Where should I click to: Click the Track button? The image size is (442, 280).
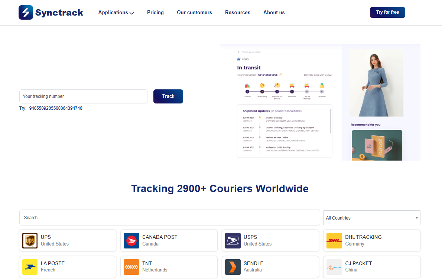coord(168,96)
